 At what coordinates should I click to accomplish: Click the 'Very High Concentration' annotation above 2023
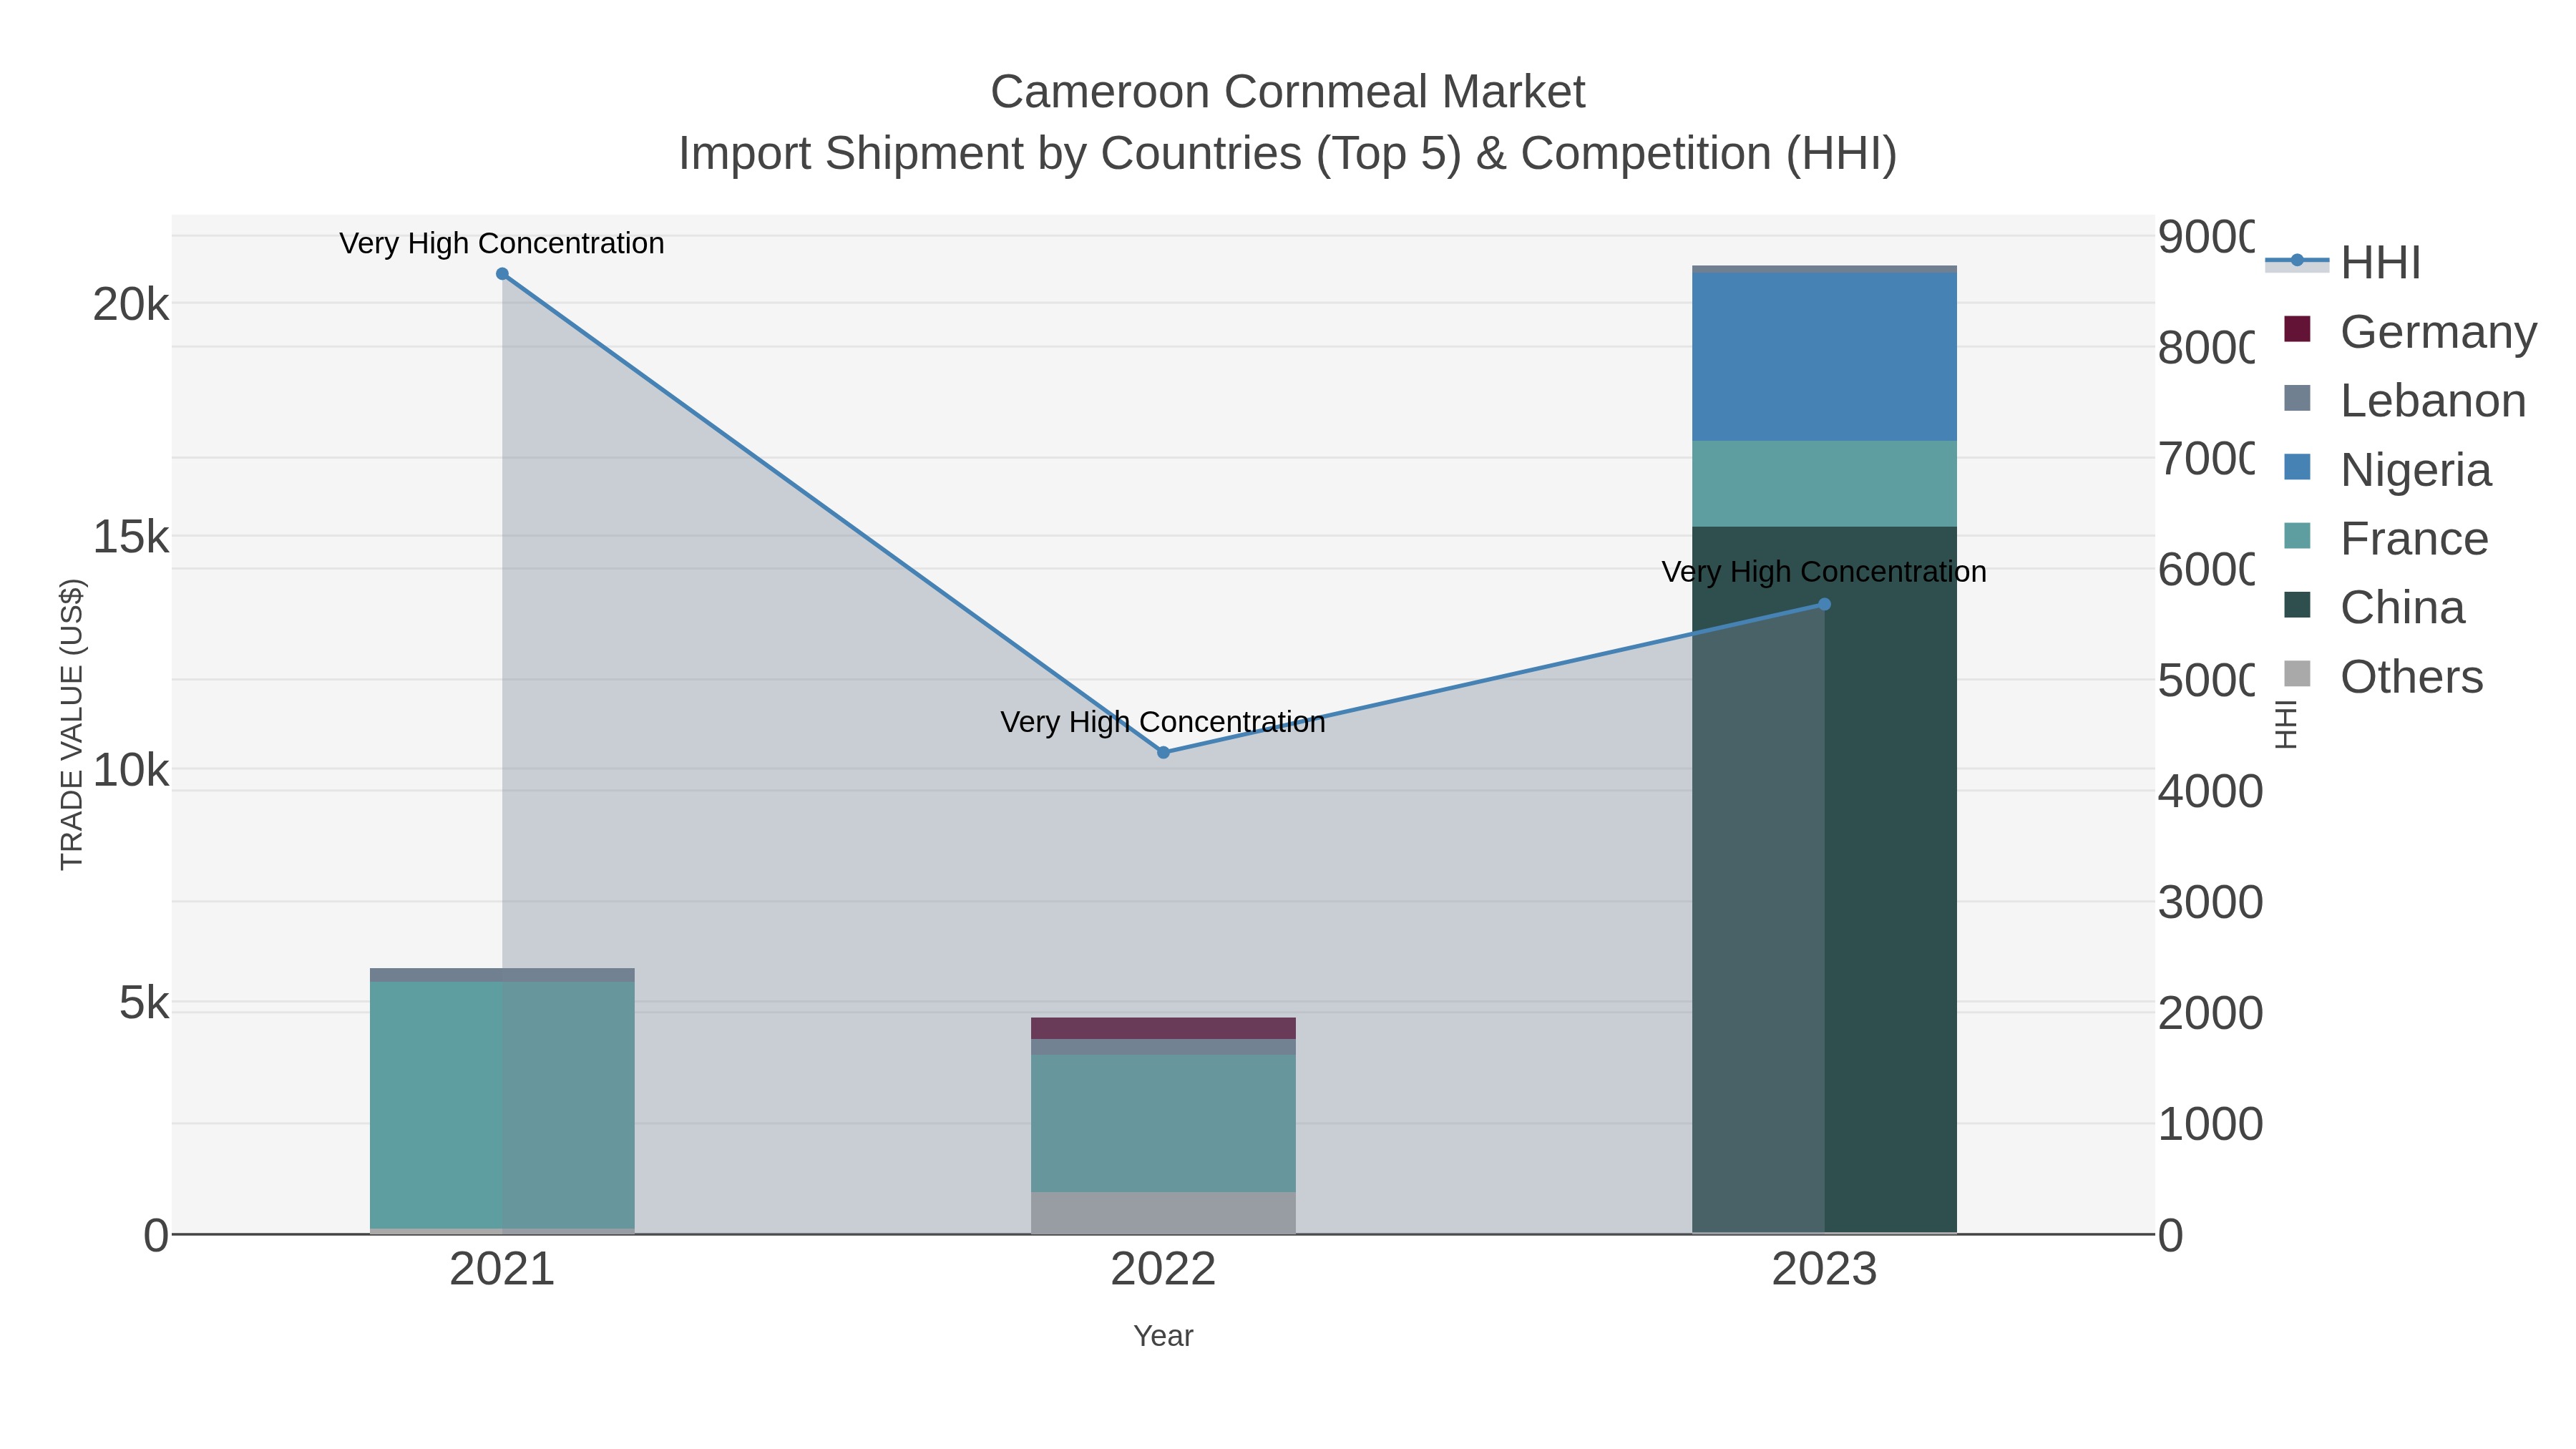(1824, 572)
